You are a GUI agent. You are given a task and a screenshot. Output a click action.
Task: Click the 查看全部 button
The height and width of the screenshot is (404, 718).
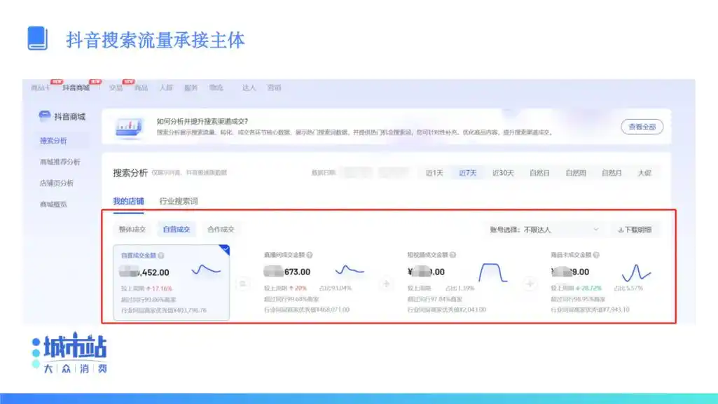[642, 127]
